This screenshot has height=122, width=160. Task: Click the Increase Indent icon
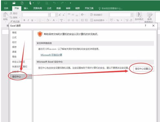86,20
